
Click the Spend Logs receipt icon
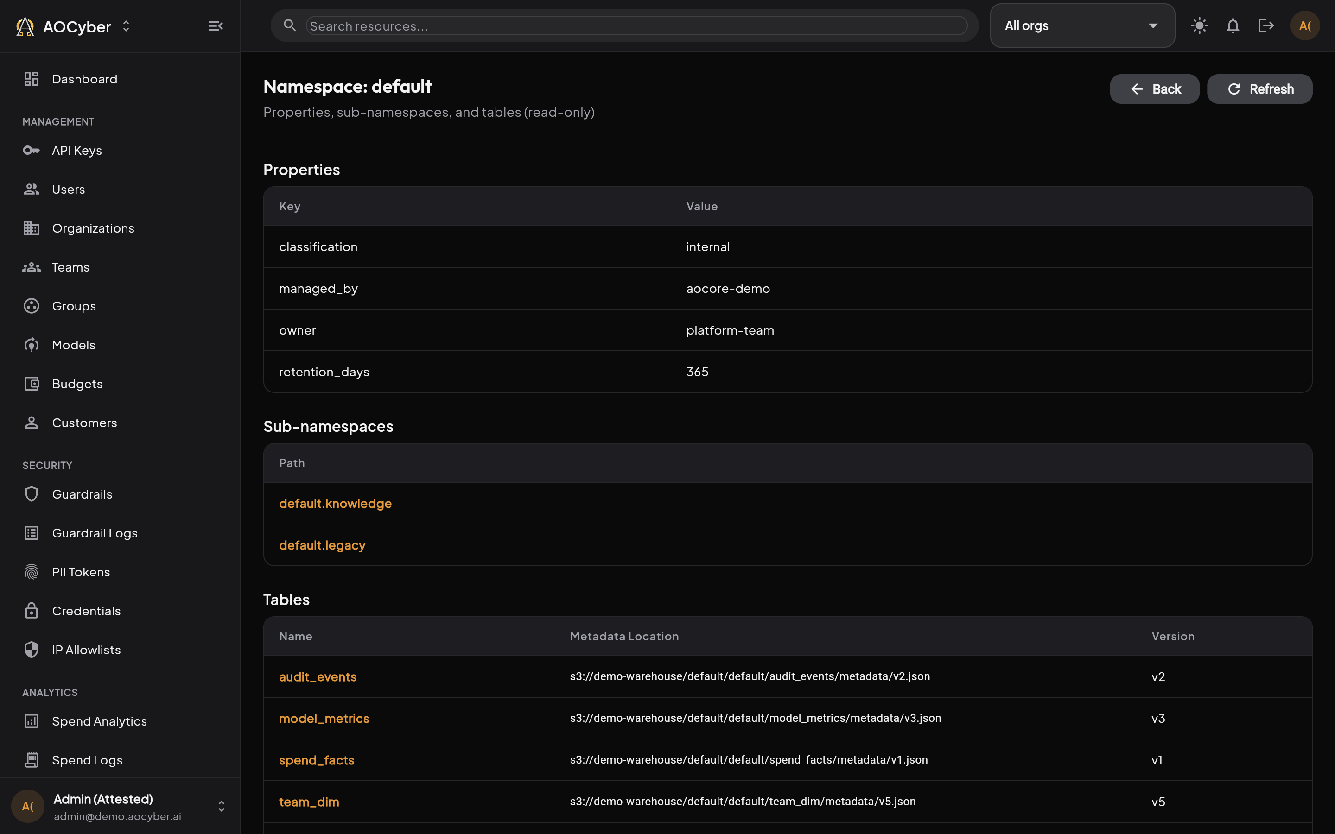click(x=32, y=759)
